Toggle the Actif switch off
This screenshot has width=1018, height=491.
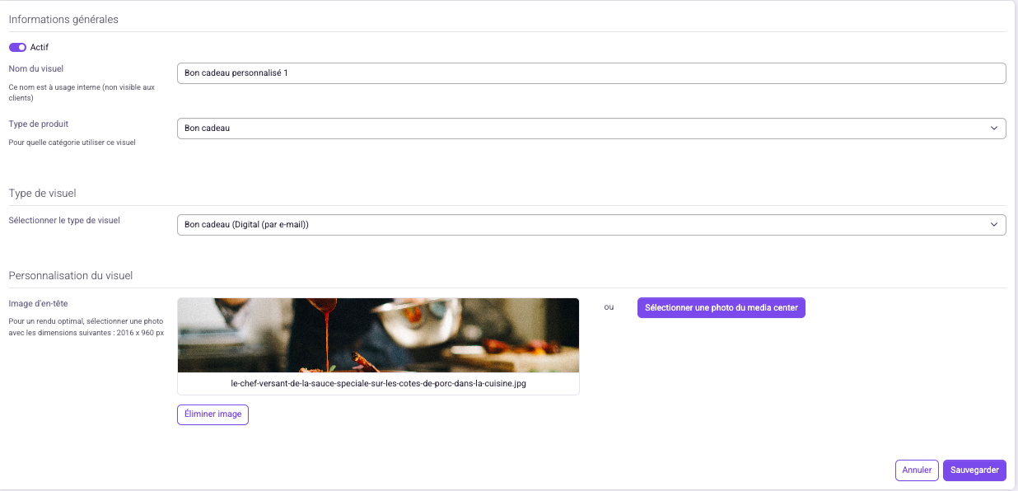click(x=17, y=48)
